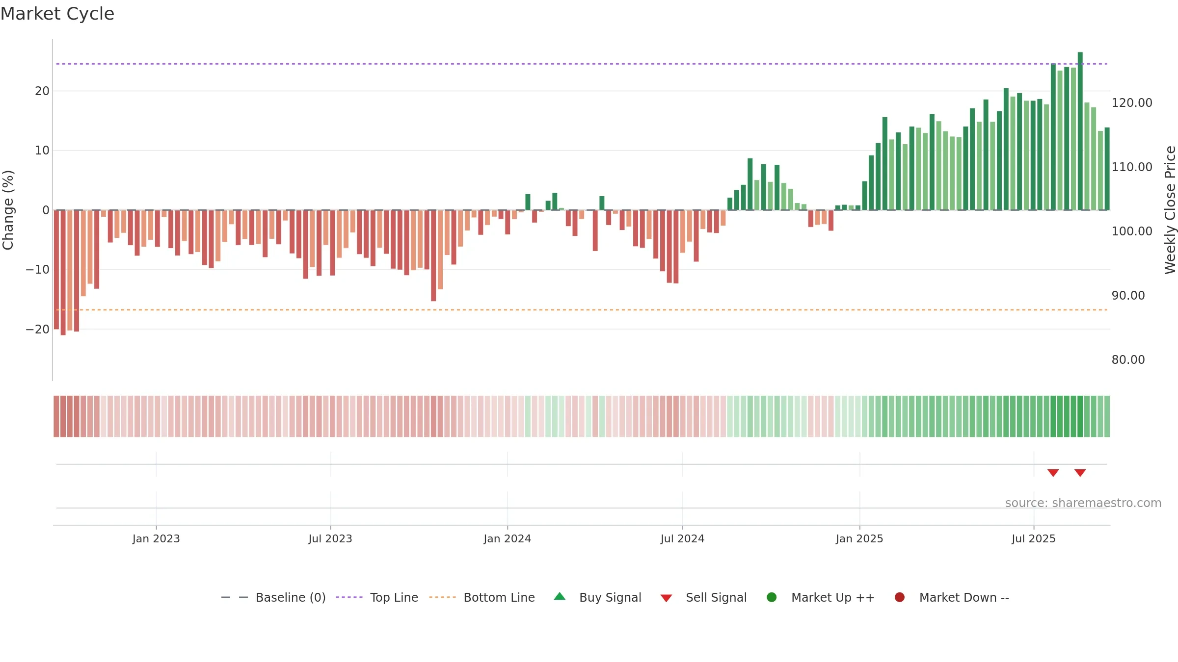
Task: Toggle the Top Line legend entry
Action: click(x=377, y=597)
